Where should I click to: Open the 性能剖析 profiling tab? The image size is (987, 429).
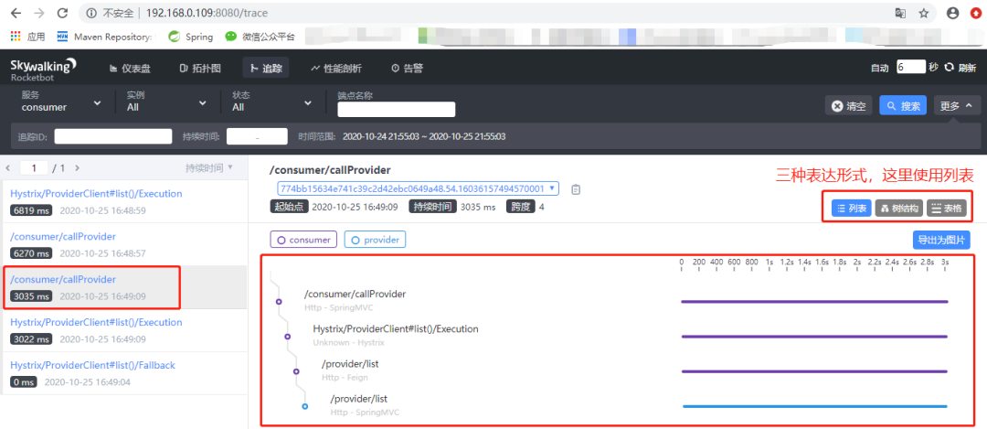[336, 68]
